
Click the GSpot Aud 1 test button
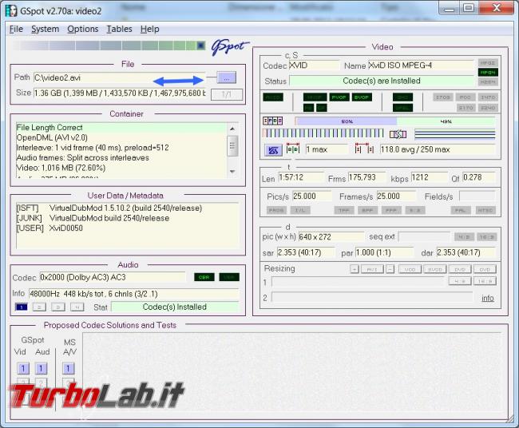(x=41, y=368)
